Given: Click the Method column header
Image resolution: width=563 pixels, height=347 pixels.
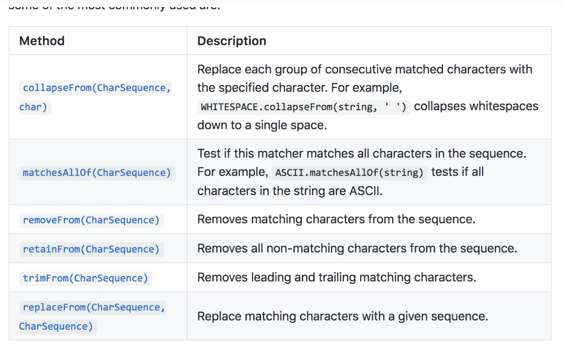Looking at the screenshot, I should (x=42, y=41).
